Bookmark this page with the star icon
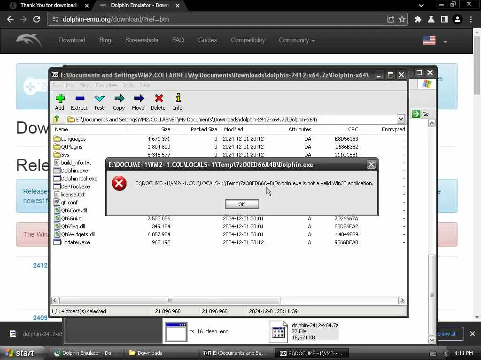The height and width of the screenshot is (360, 481). click(x=402, y=19)
